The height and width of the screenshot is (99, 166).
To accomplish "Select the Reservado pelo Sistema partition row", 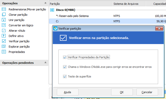I will point(107,16).
